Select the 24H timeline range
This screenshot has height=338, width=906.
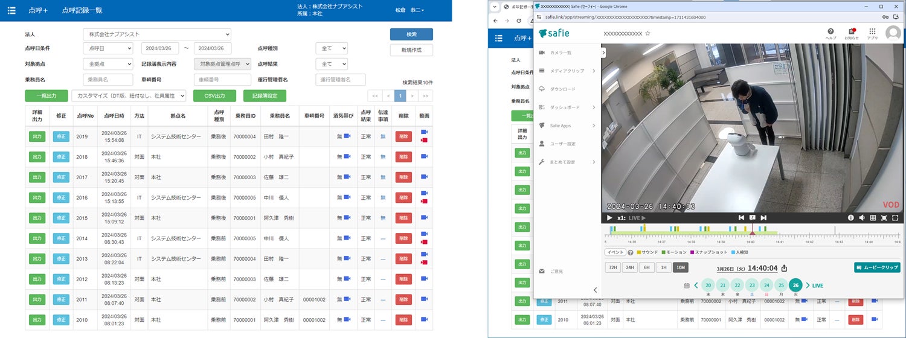(x=629, y=267)
